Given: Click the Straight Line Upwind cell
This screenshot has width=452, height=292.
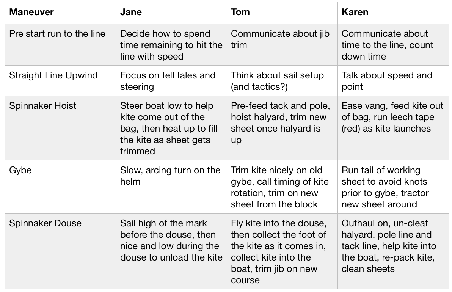Looking at the screenshot, I should pos(61,80).
